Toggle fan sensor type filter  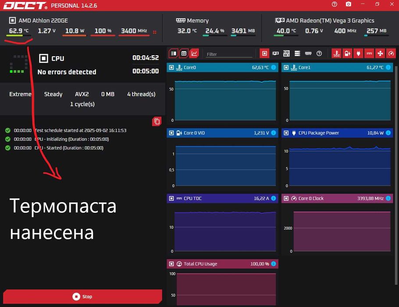coord(380,54)
